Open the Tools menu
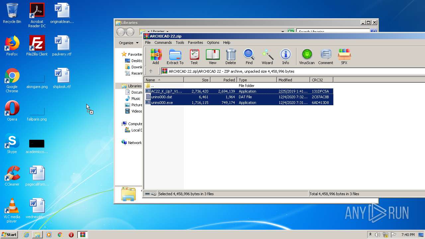Image resolution: width=425 pixels, height=239 pixels. pyautogui.click(x=180, y=42)
